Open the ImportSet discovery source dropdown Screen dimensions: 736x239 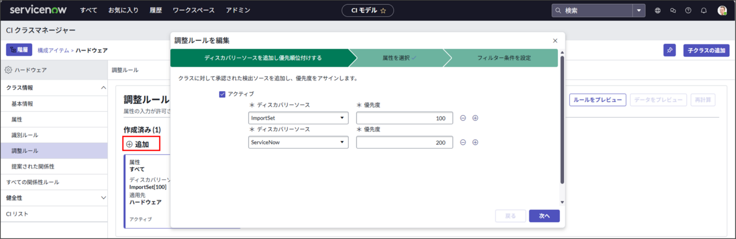(298, 118)
